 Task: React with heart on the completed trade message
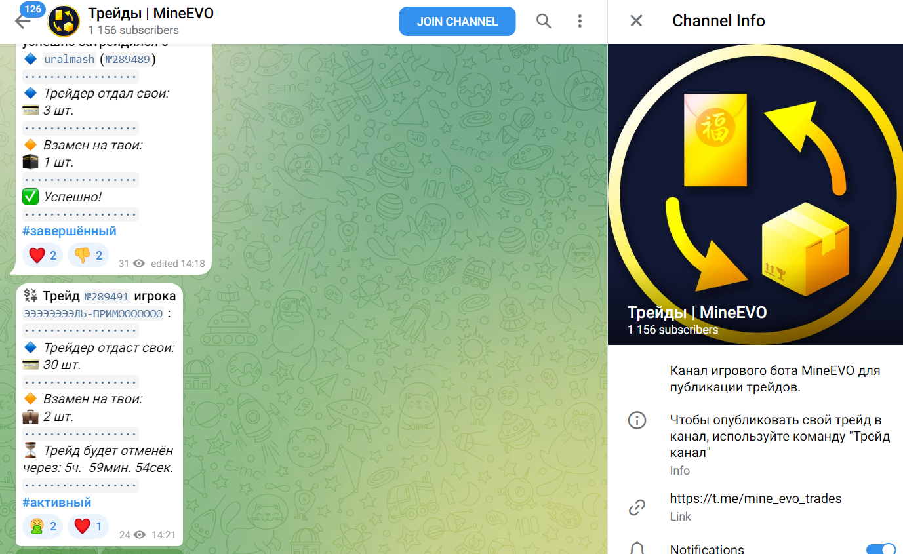(43, 255)
